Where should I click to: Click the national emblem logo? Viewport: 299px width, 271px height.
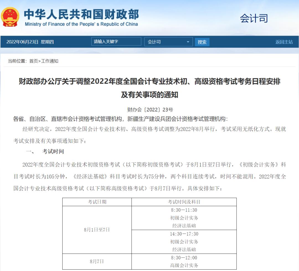tap(10, 17)
